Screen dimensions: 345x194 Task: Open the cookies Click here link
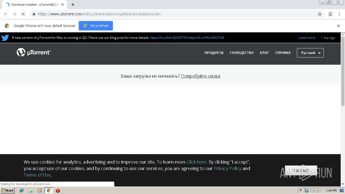197,162
